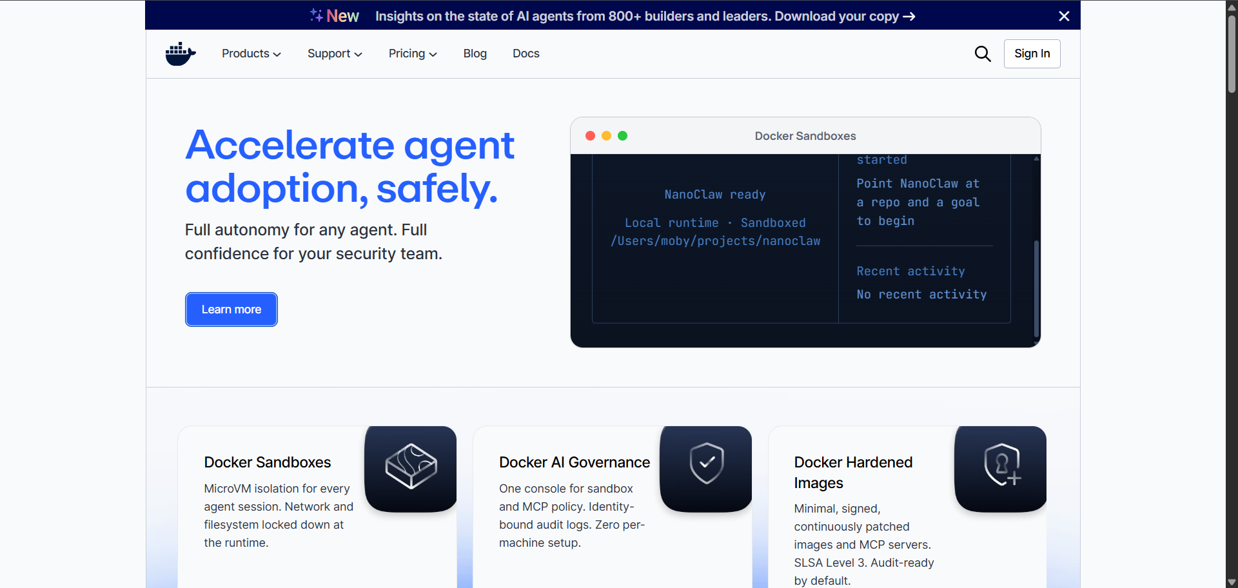
Task: Click the red dot in Sandboxes window
Action: click(590, 135)
